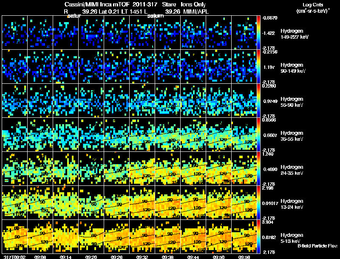Click the Hydrogen 90-149 keV label
Viewport: 340px width, 259px height.
point(293,68)
